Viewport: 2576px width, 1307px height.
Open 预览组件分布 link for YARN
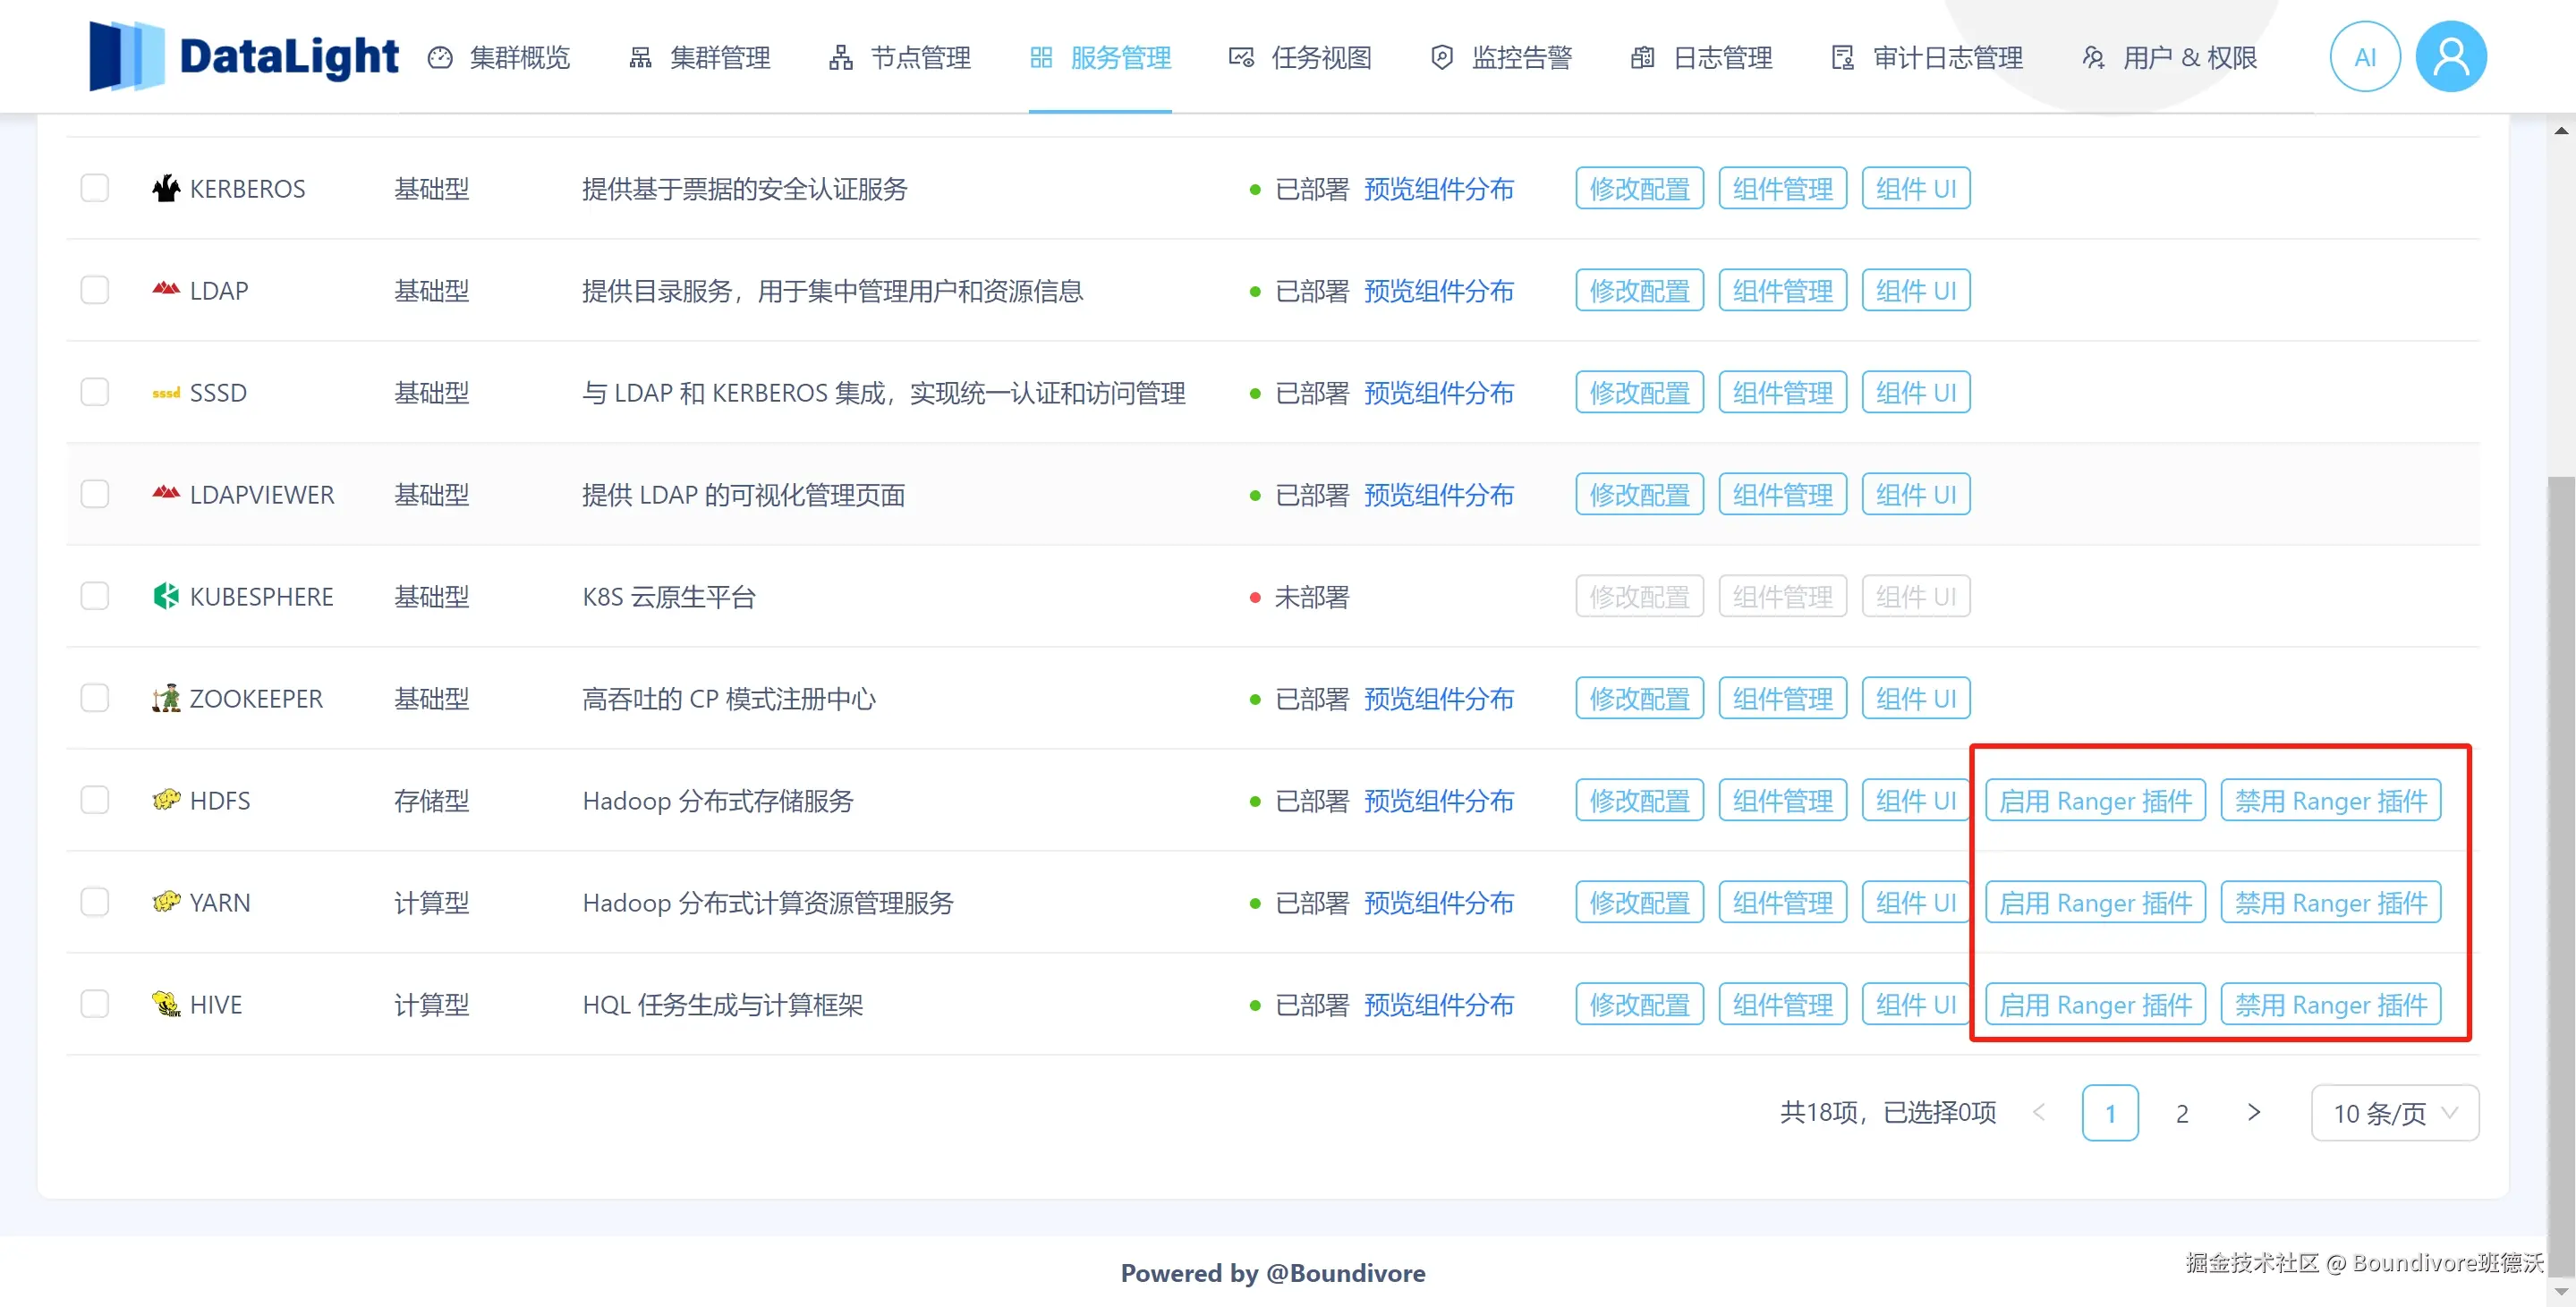(1438, 902)
